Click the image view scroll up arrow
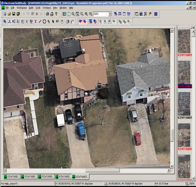Image resolution: width=196 pixels, height=187 pixels. pyautogui.click(x=172, y=30)
